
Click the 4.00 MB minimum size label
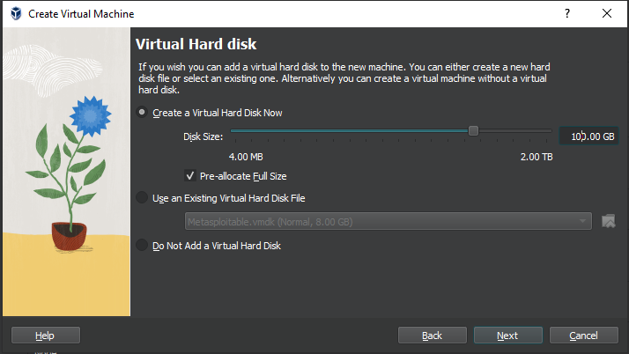246,157
